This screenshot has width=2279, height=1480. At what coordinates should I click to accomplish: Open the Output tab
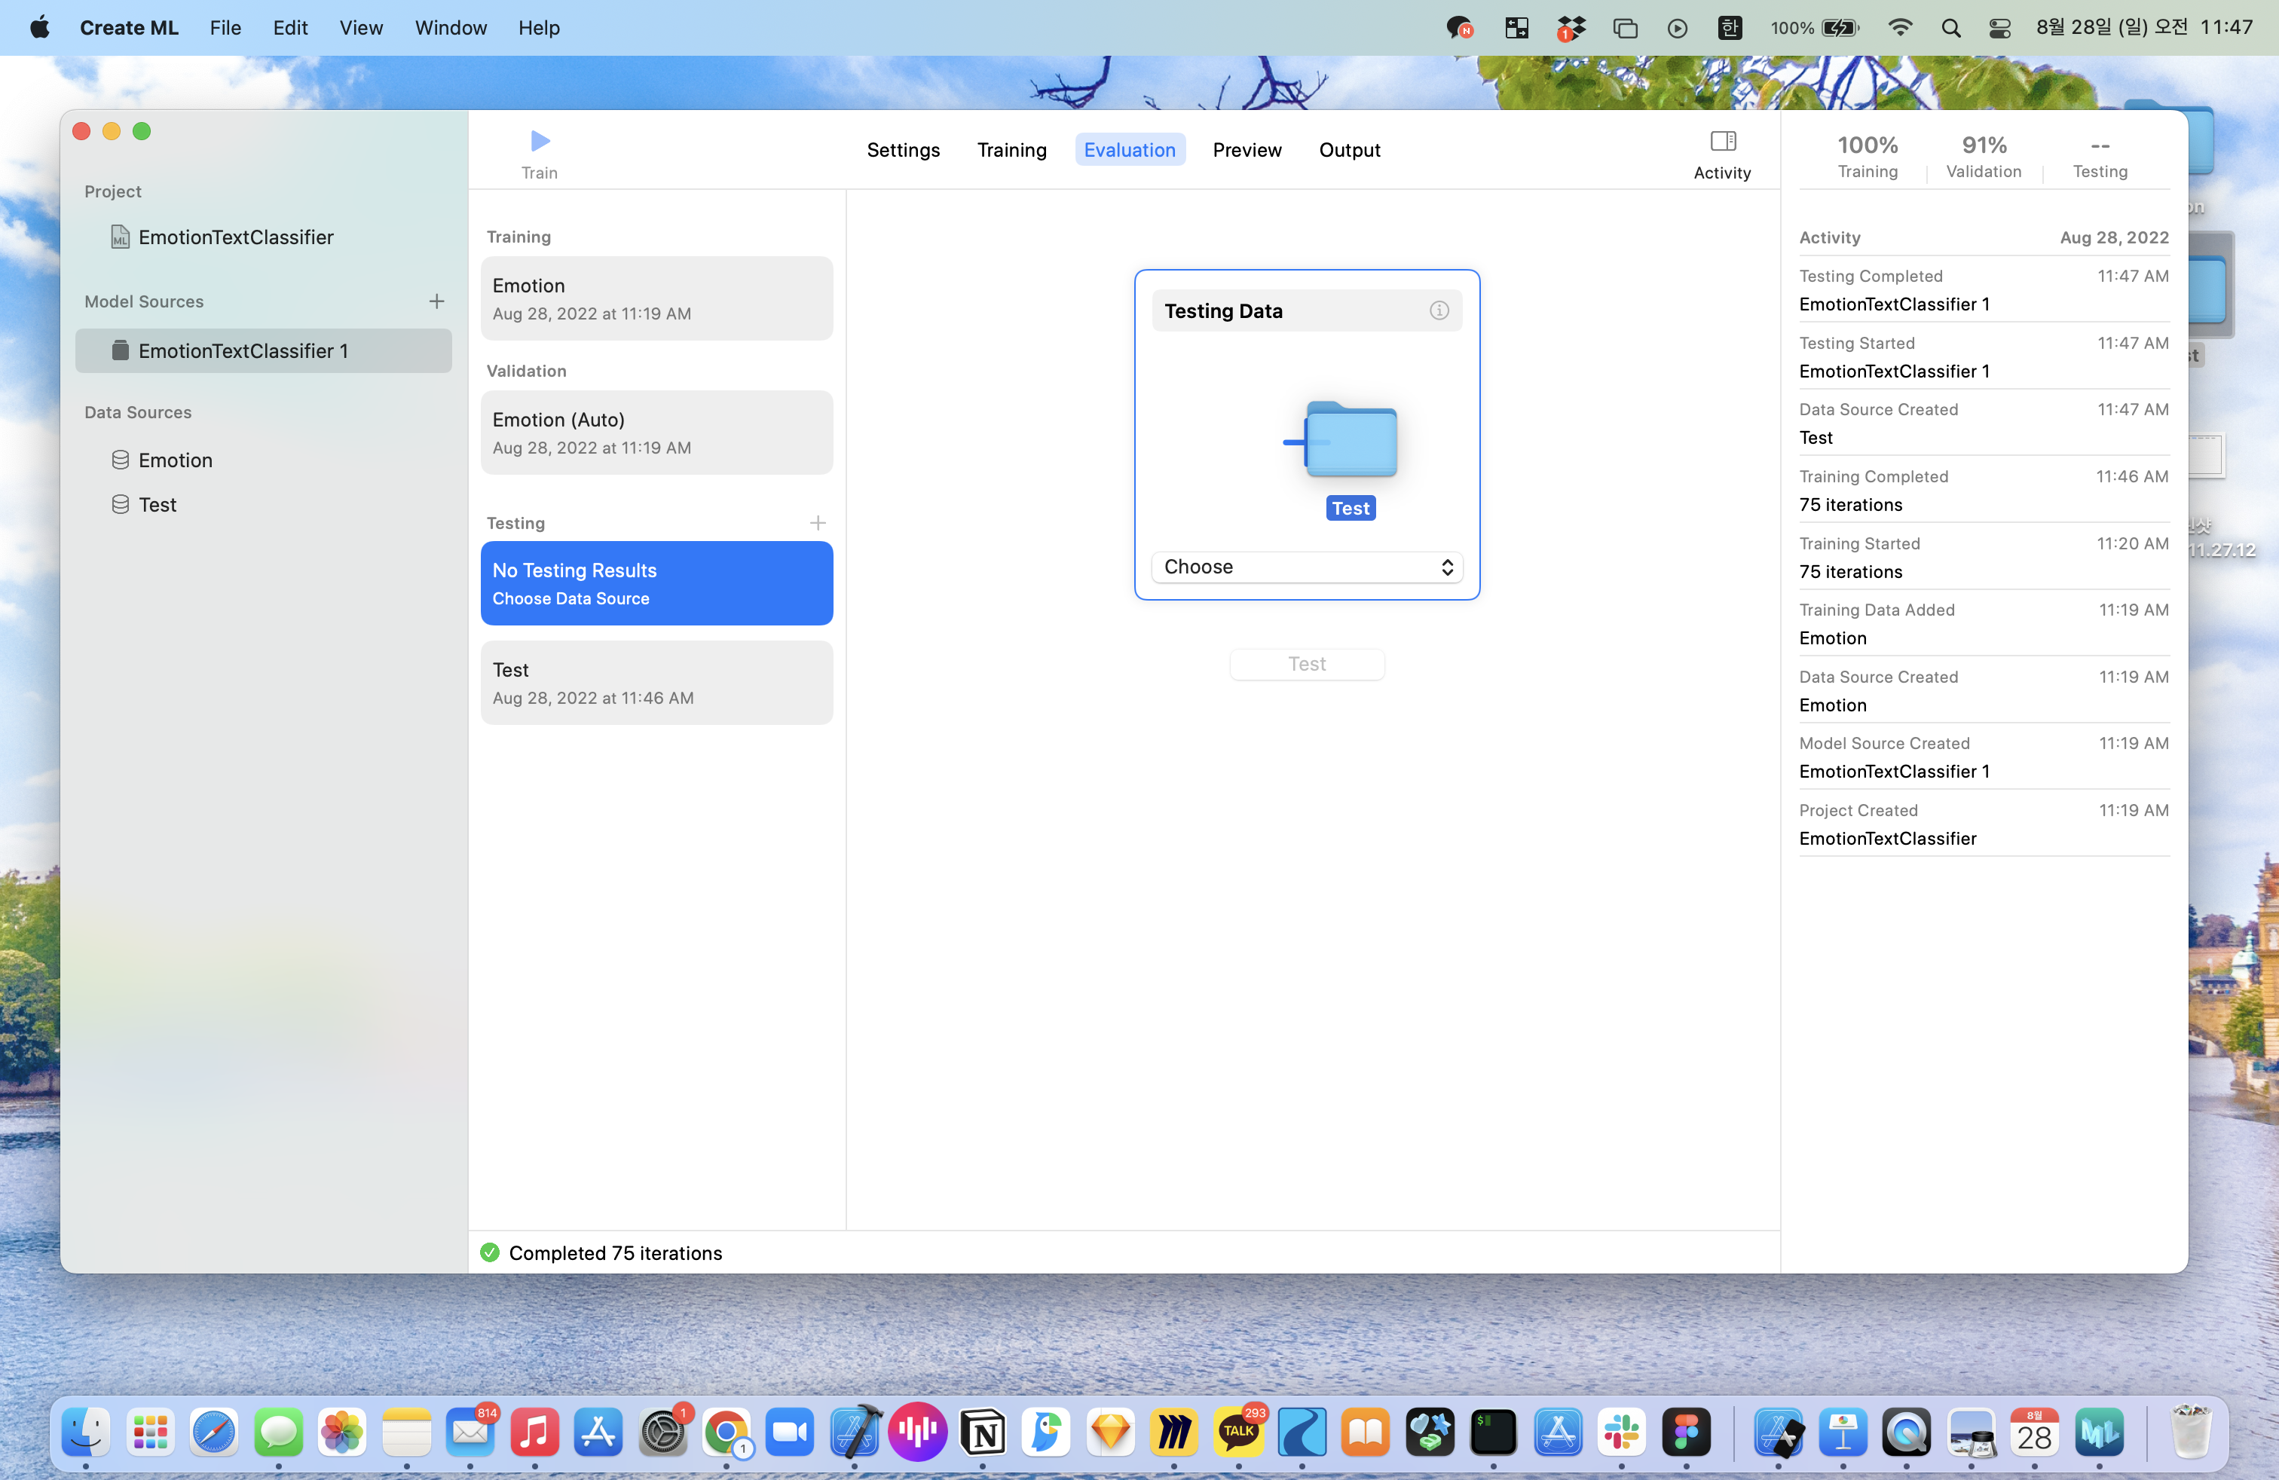pyautogui.click(x=1349, y=149)
